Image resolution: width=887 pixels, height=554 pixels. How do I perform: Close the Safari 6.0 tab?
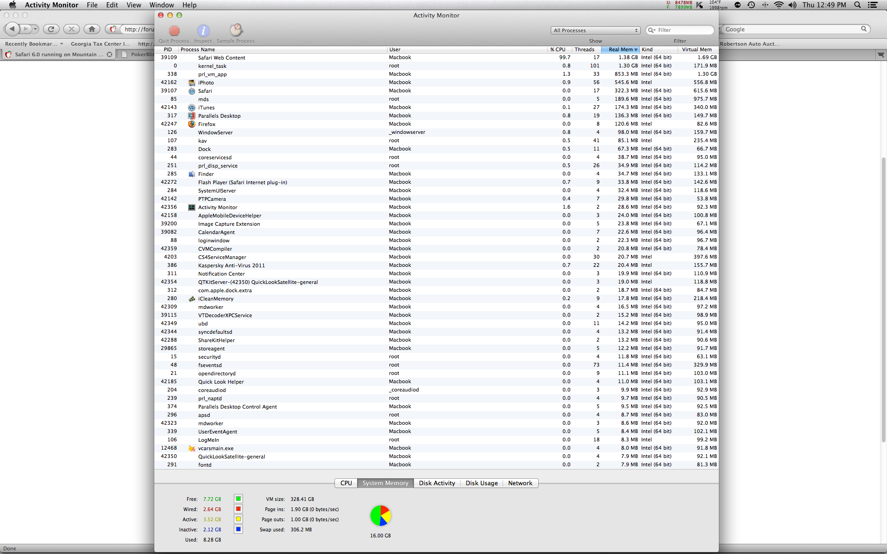109,54
